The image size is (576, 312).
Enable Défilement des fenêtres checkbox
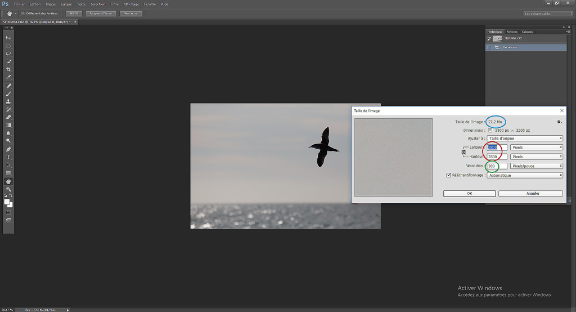22,13
